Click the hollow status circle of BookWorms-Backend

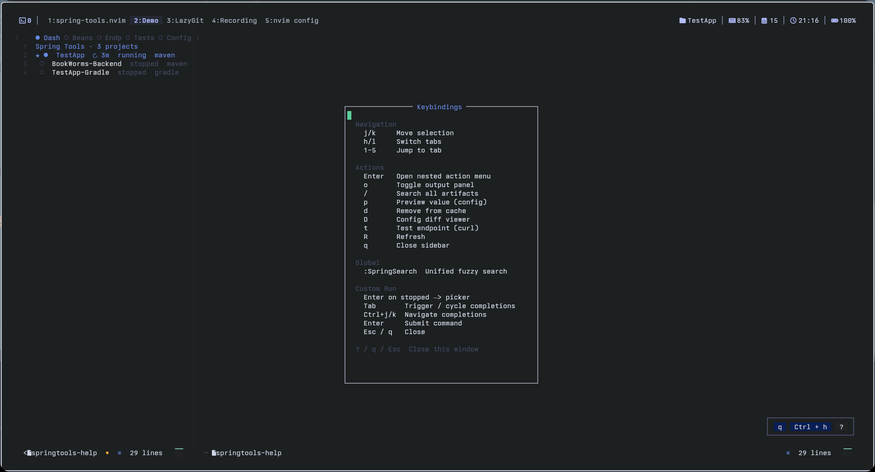[41, 64]
